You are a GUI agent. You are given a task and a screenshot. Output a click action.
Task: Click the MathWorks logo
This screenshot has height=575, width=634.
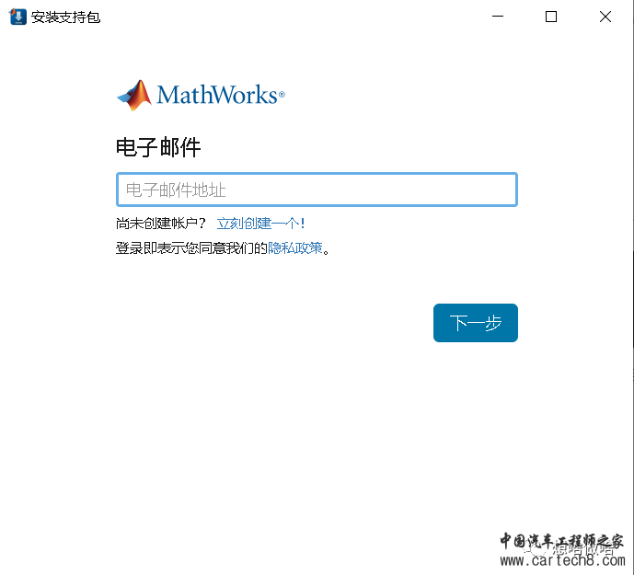point(201,96)
